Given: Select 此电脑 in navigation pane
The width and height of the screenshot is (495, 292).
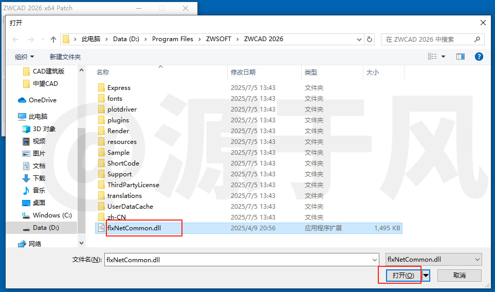Looking at the screenshot, I should coord(32,117).
